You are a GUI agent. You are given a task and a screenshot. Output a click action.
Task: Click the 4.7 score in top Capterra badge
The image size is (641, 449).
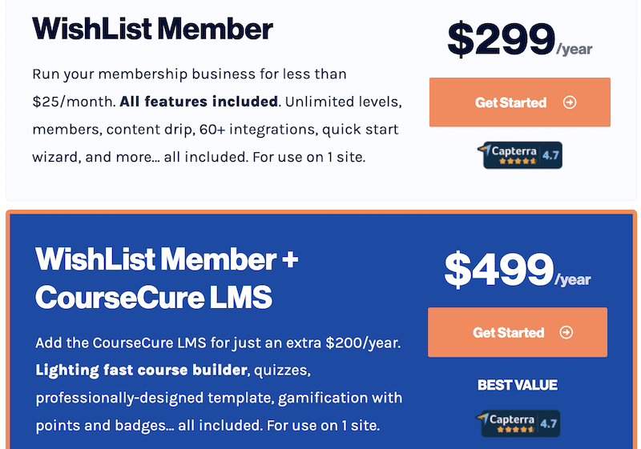550,155
